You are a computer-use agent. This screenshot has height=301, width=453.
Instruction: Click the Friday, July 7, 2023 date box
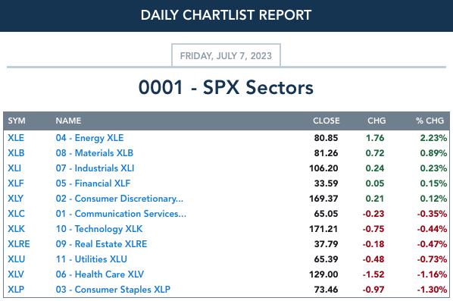click(226, 55)
